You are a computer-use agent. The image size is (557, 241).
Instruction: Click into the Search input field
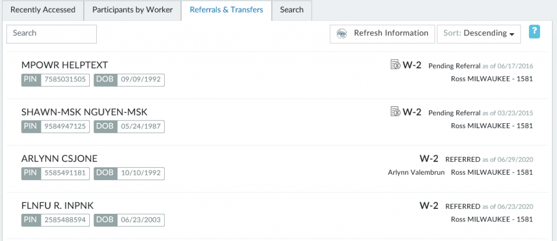pyautogui.click(x=52, y=34)
